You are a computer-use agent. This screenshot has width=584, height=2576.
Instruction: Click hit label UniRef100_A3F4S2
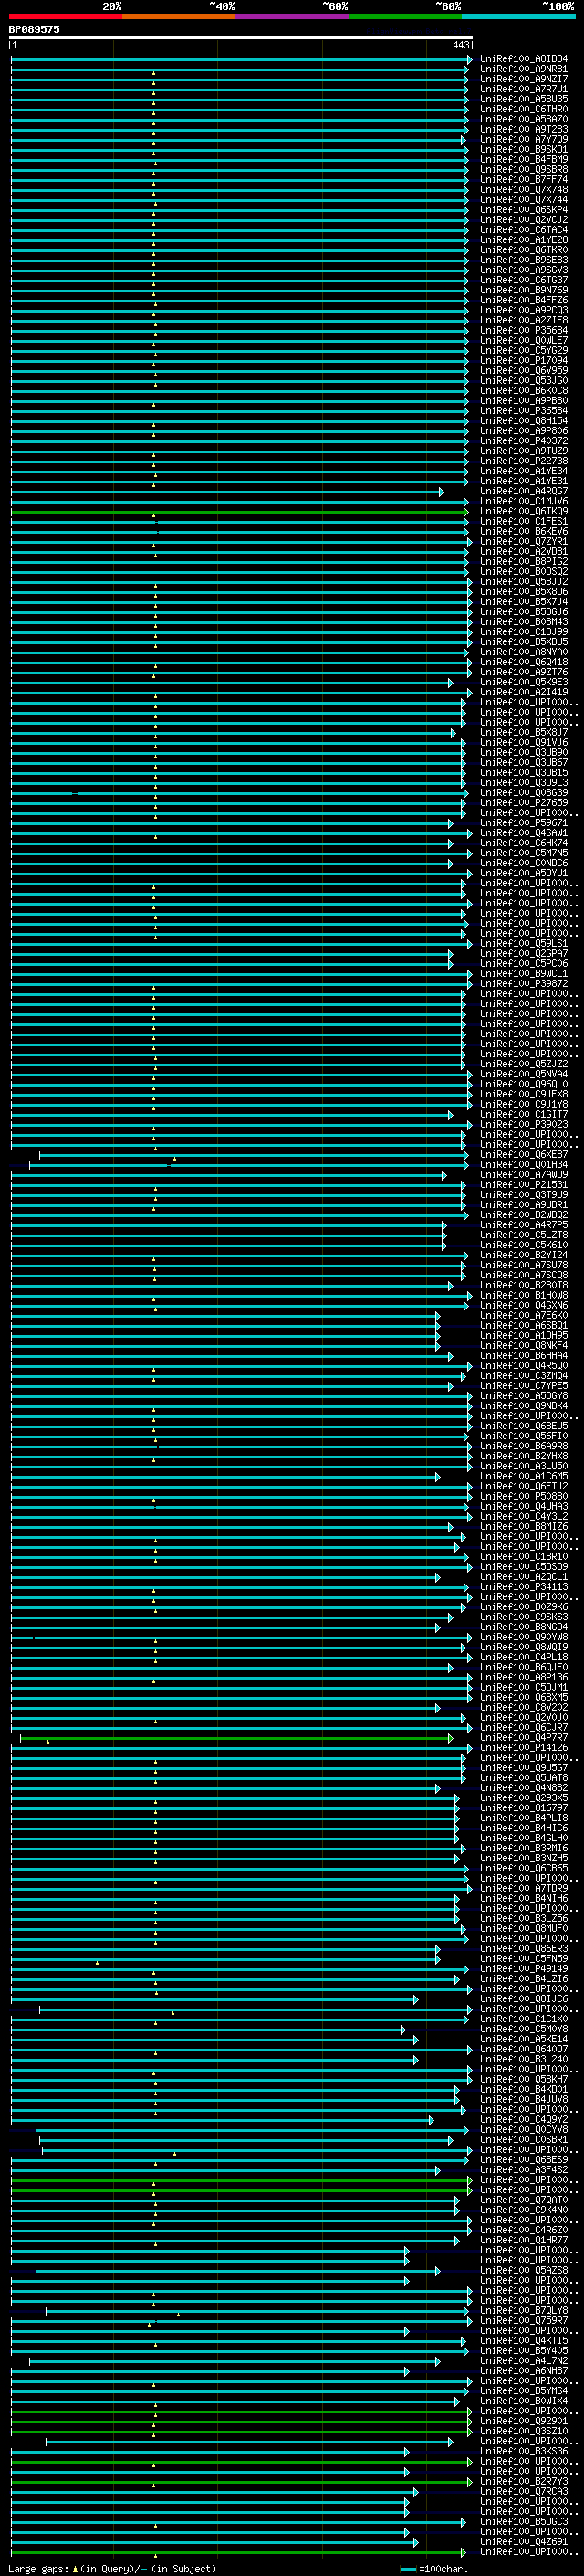click(523, 2169)
